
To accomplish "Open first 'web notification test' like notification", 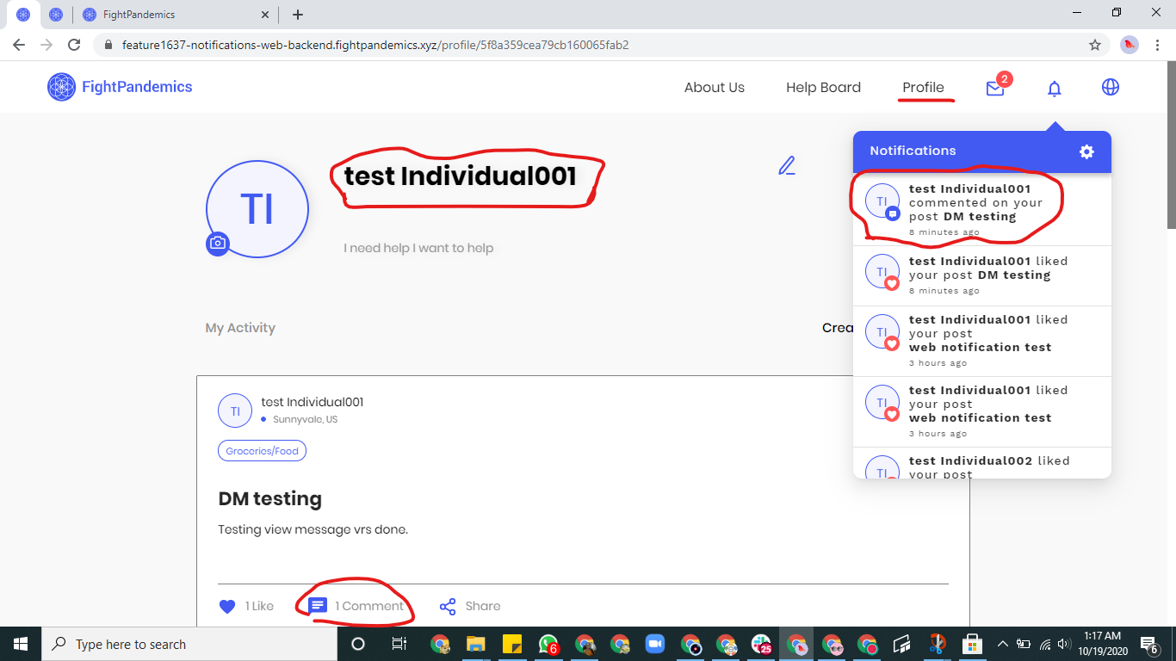I will pos(982,342).
